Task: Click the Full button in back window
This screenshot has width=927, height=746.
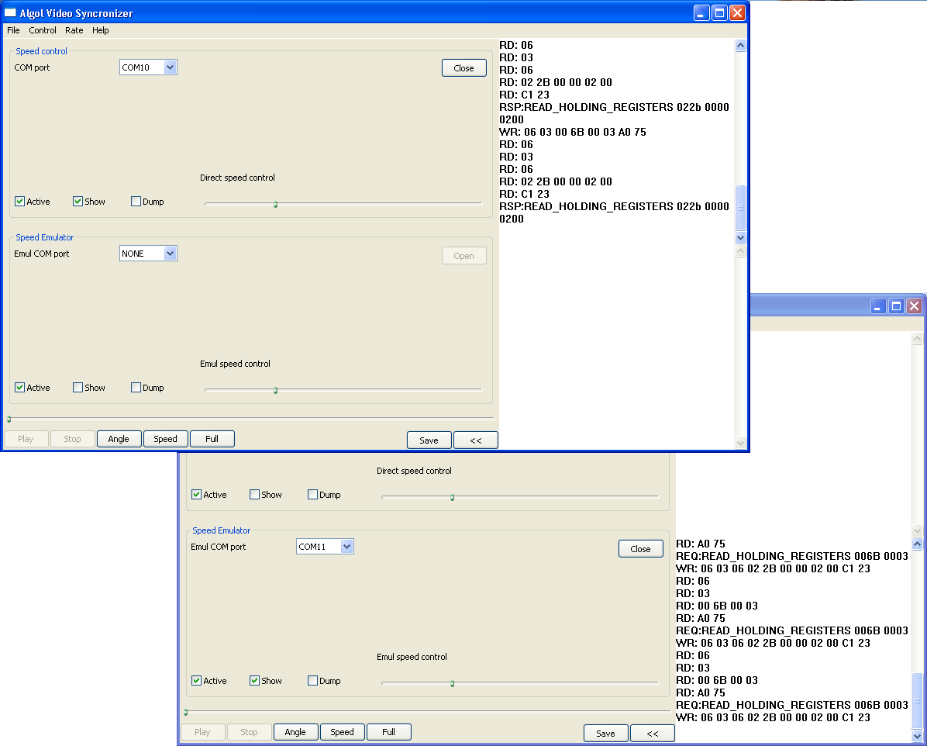Action: pyautogui.click(x=389, y=732)
